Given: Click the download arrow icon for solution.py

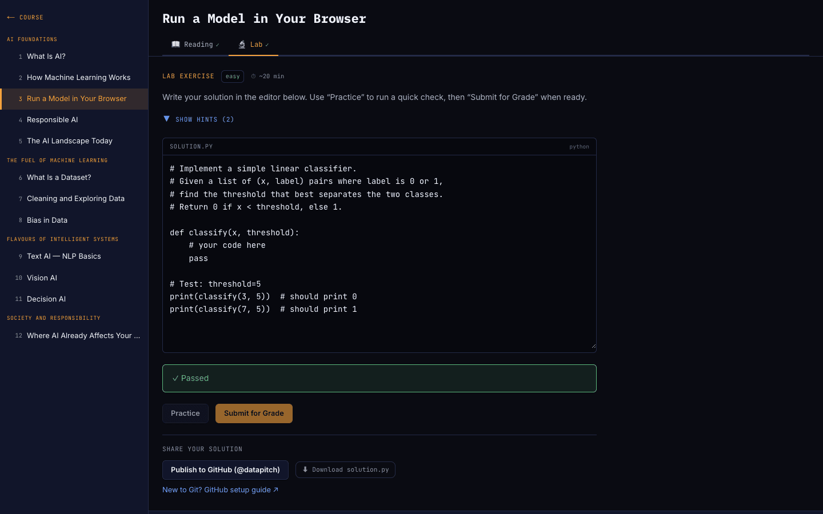Looking at the screenshot, I should pos(305,469).
